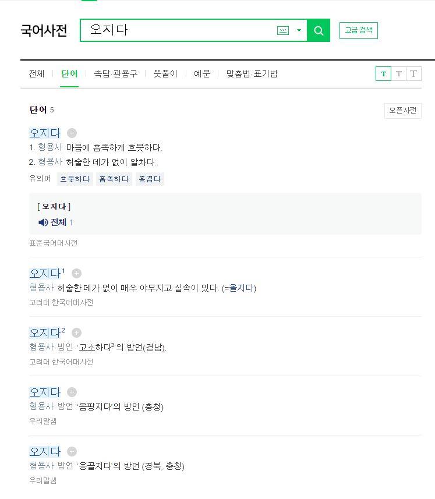Click the green magnifier search button
The image size is (435, 499).
(319, 30)
